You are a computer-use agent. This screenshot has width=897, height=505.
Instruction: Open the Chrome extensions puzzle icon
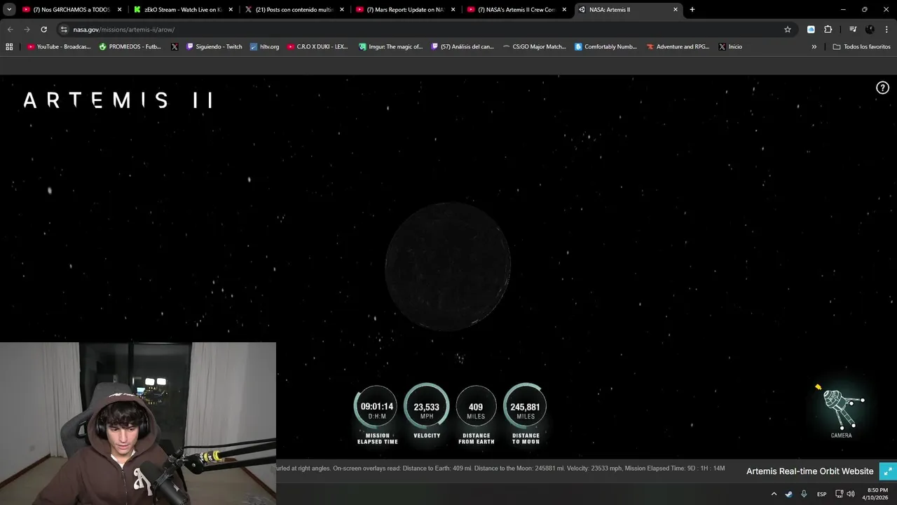[828, 29]
